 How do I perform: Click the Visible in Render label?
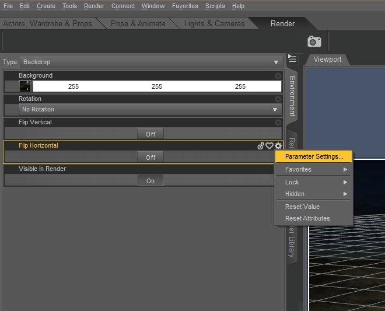42,169
